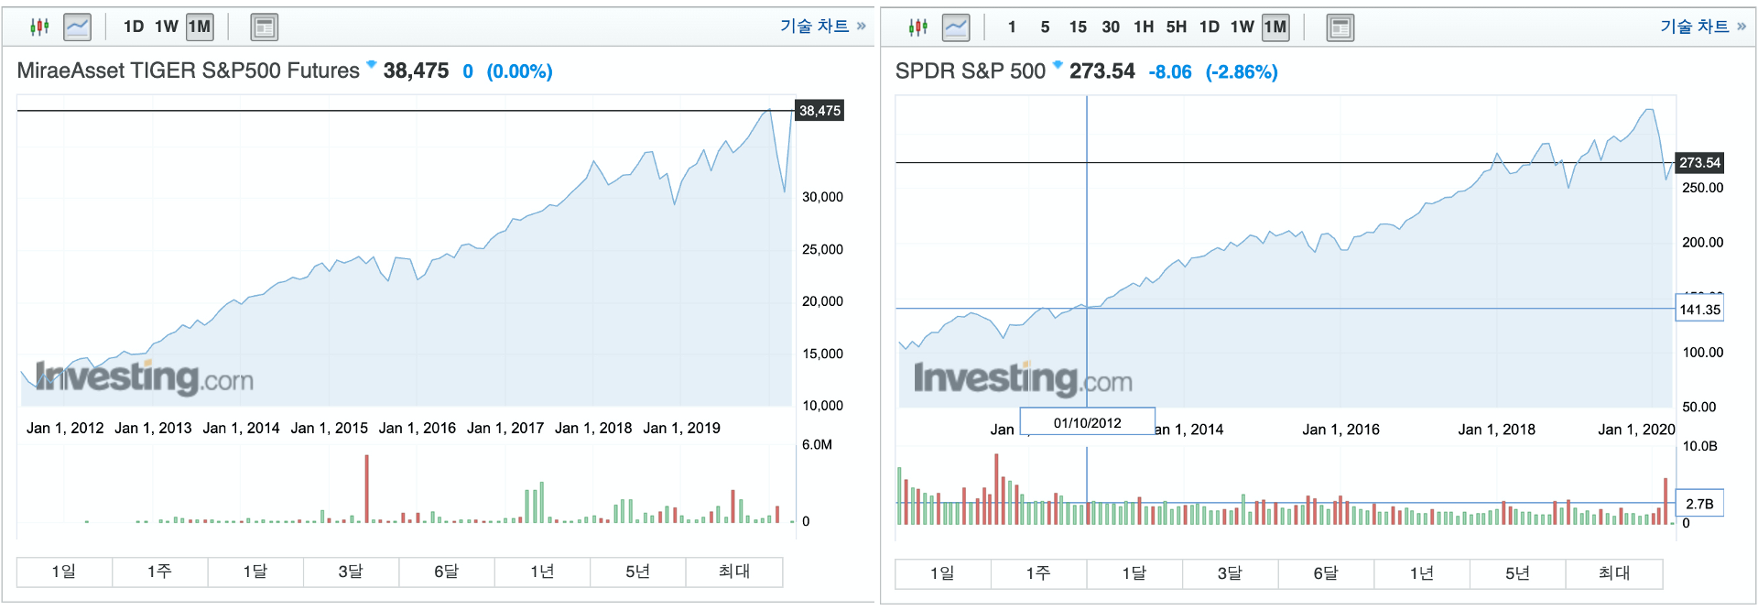This screenshot has height=610, width=1758.
Task: Select 3달 range tab under SPDR chart
Action: (x=1230, y=573)
